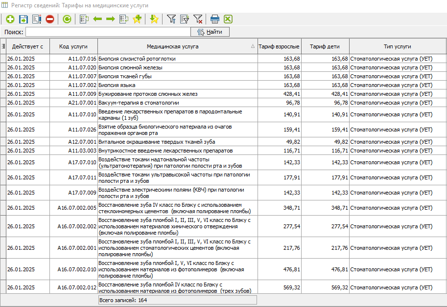This screenshot has width=447, height=307.
Task: Click the Код услуги column header
Action: click(x=73, y=46)
